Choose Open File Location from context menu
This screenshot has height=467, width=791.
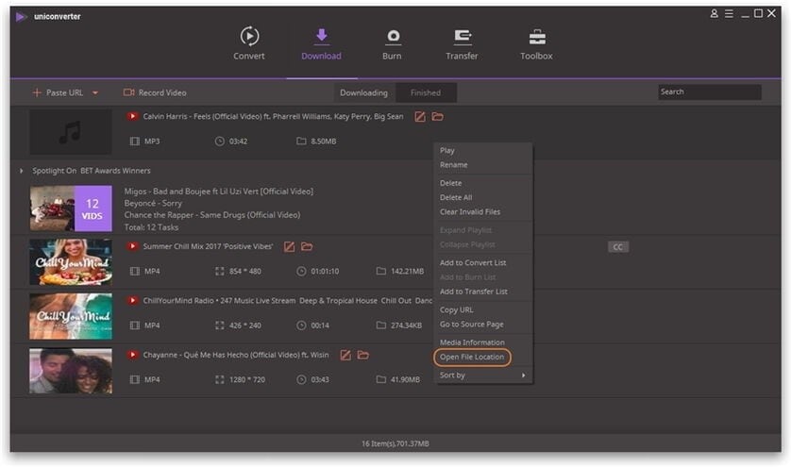click(472, 357)
